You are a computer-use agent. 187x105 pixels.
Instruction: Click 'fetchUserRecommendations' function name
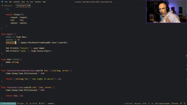pos(21,71)
